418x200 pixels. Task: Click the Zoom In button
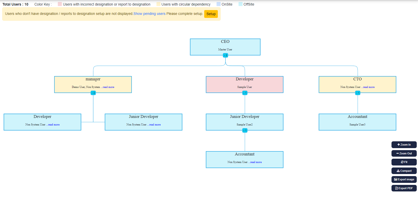click(x=404, y=145)
